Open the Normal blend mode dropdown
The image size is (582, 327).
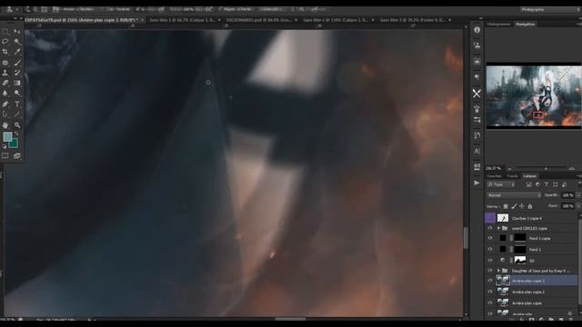click(514, 195)
